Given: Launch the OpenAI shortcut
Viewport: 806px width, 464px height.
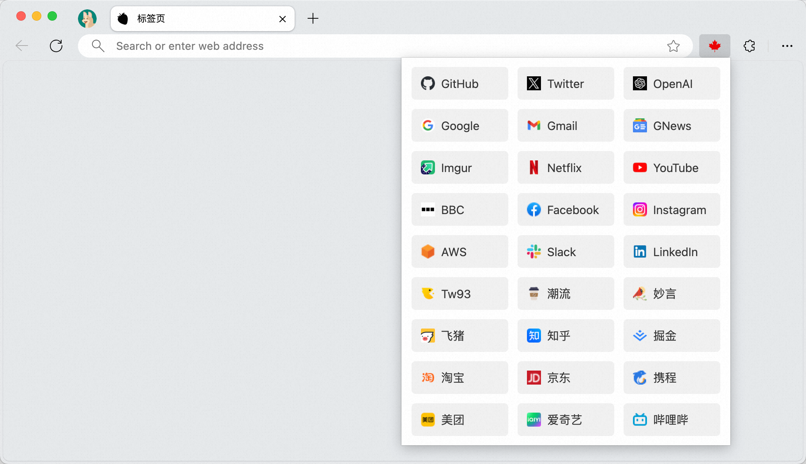Looking at the screenshot, I should point(672,84).
